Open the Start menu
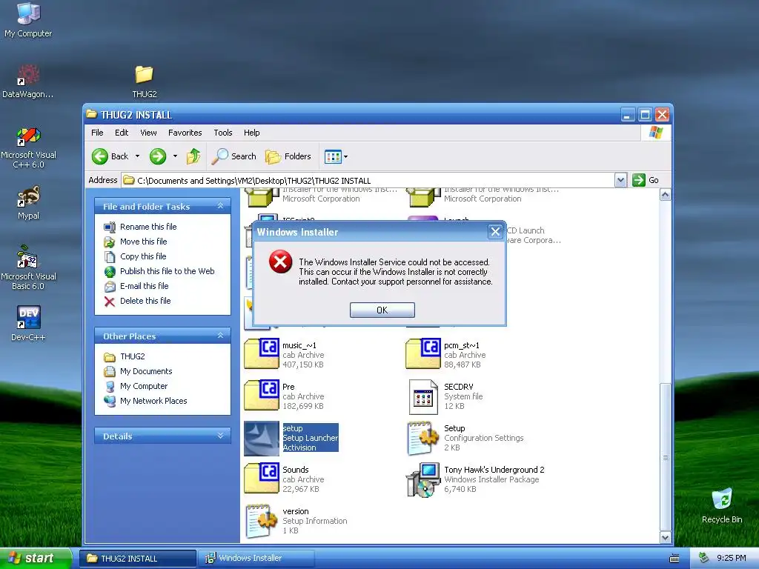Screen dimensions: 759x569 point(35,558)
